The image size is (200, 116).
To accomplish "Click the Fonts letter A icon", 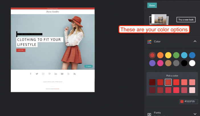I will click(149, 114).
